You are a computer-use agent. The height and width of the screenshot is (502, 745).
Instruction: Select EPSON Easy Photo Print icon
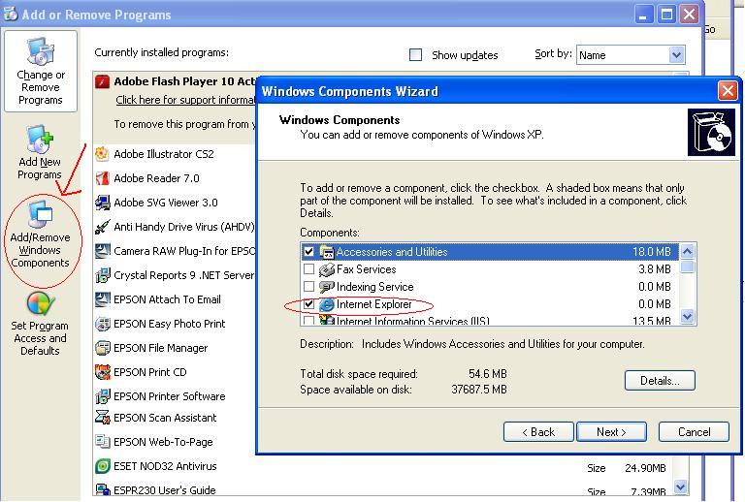(x=102, y=324)
